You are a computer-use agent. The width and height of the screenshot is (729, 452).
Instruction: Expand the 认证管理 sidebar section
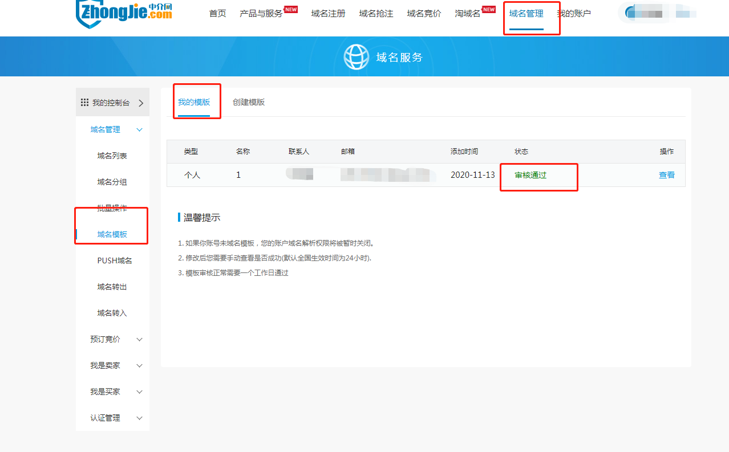coord(140,418)
